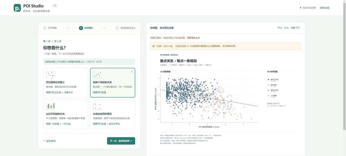Click the (a) 逐条观测 panel heading

point(165,72)
